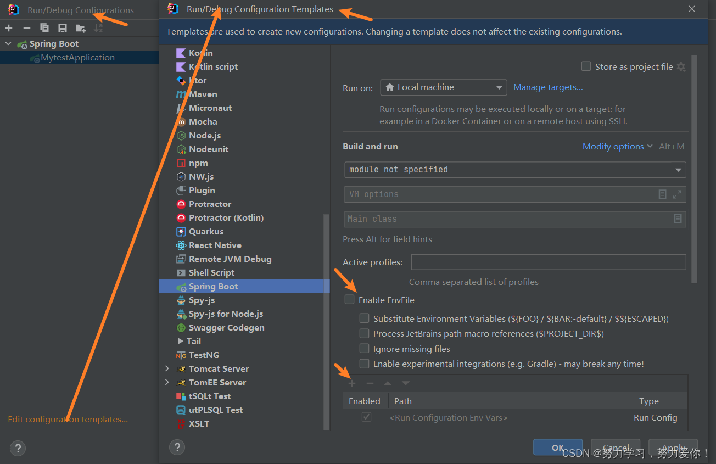
Task: Click the Move into new folder icon
Action: click(x=81, y=28)
